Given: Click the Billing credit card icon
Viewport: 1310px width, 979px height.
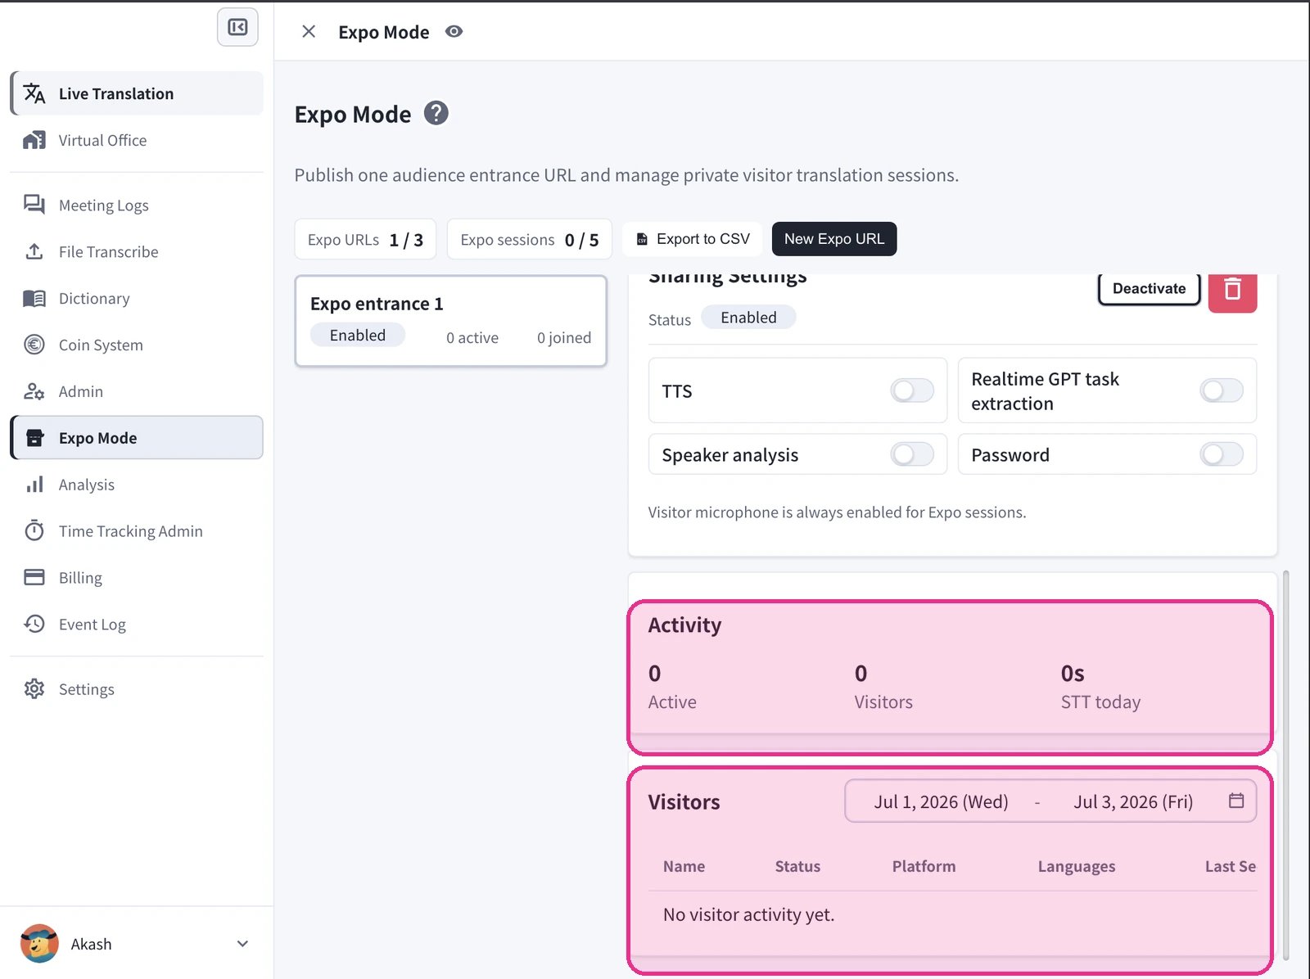Looking at the screenshot, I should [x=34, y=577].
